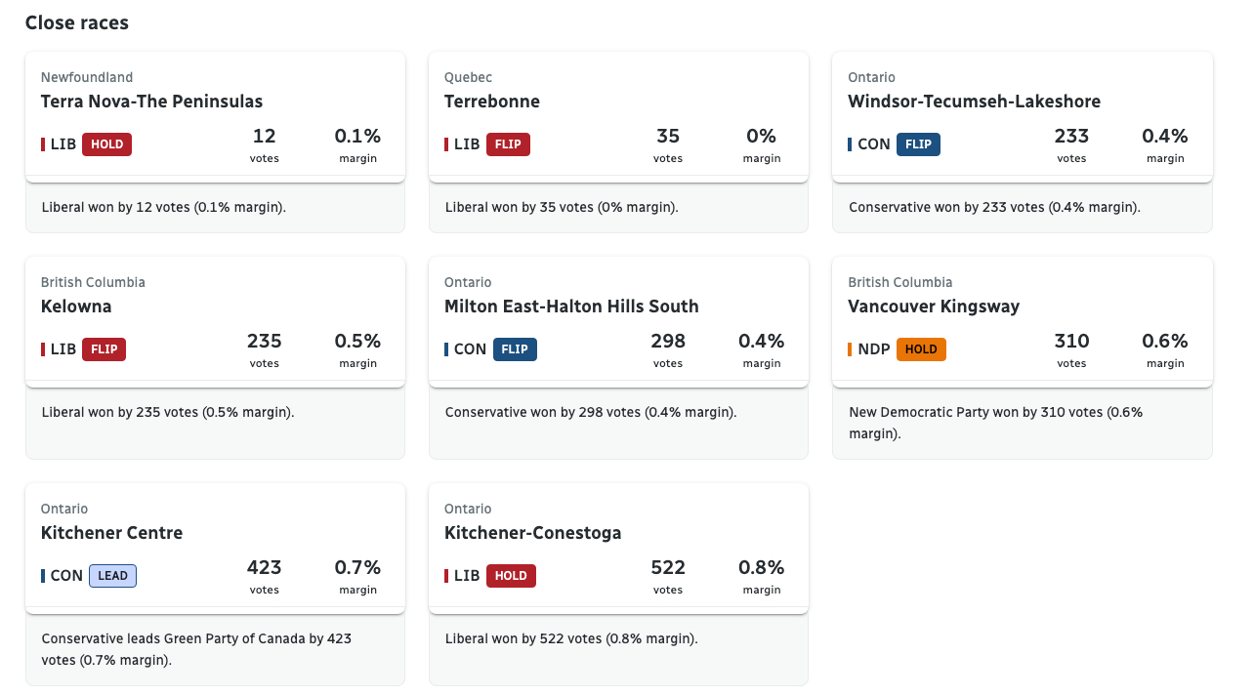Open the Kitchener Centre race card

[111, 533]
